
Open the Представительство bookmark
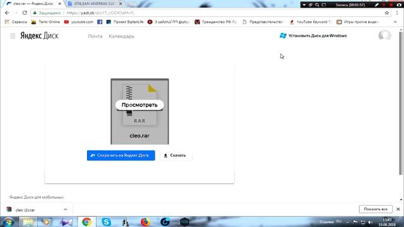pos(263,22)
